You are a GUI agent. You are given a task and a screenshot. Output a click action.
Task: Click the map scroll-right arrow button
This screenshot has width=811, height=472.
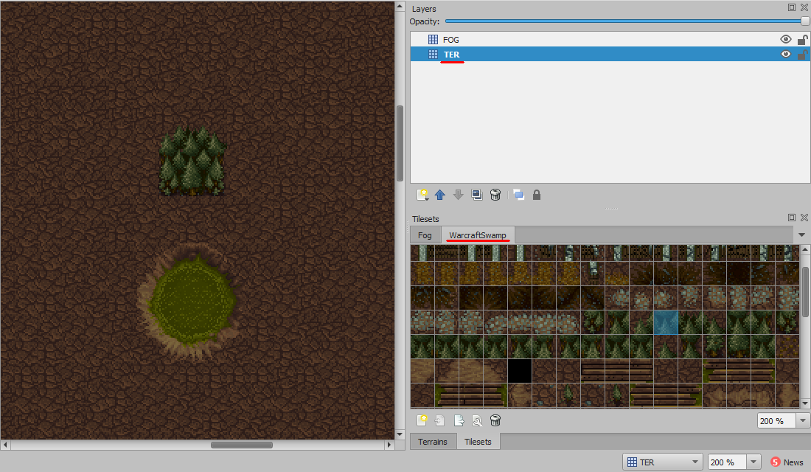click(x=389, y=445)
